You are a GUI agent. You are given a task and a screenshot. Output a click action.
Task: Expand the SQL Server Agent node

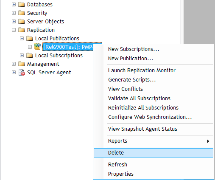tap(14, 73)
